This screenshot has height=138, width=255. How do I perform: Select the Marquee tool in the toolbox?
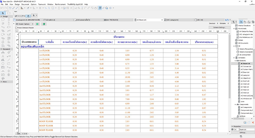9,13
